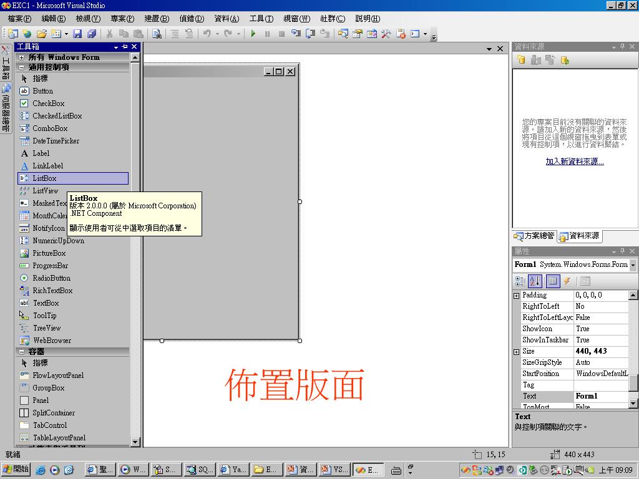The image size is (639, 479).
Task: Toggle Alphabetical sort in Properties panel
Action: 535,281
